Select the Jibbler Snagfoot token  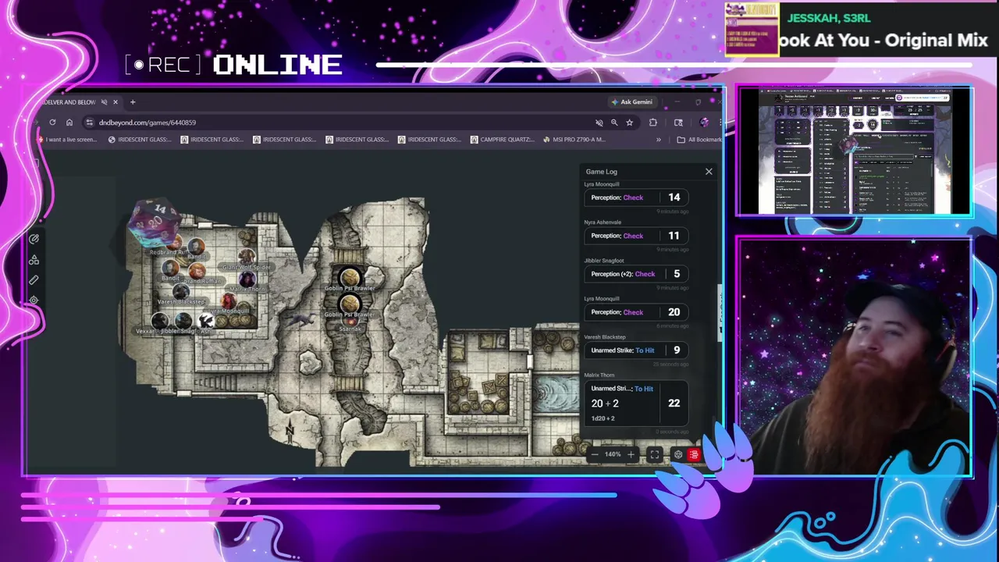(183, 320)
